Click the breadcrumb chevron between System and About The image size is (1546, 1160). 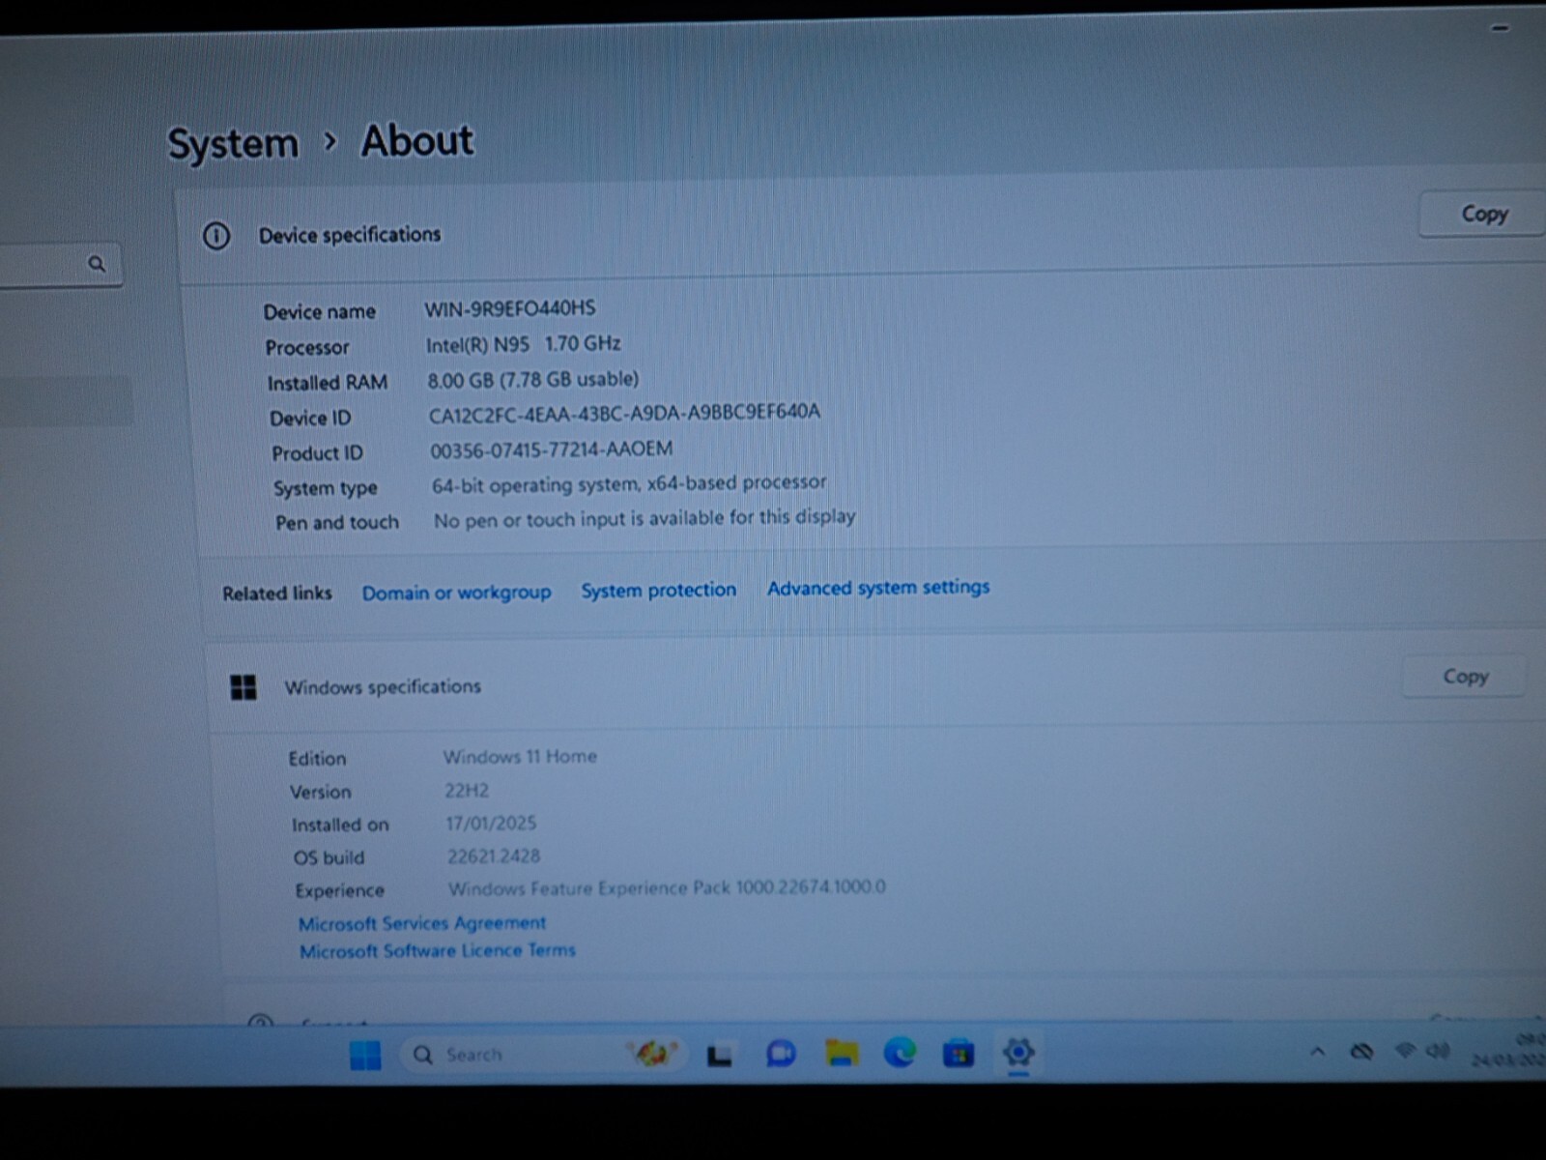pyautogui.click(x=330, y=142)
